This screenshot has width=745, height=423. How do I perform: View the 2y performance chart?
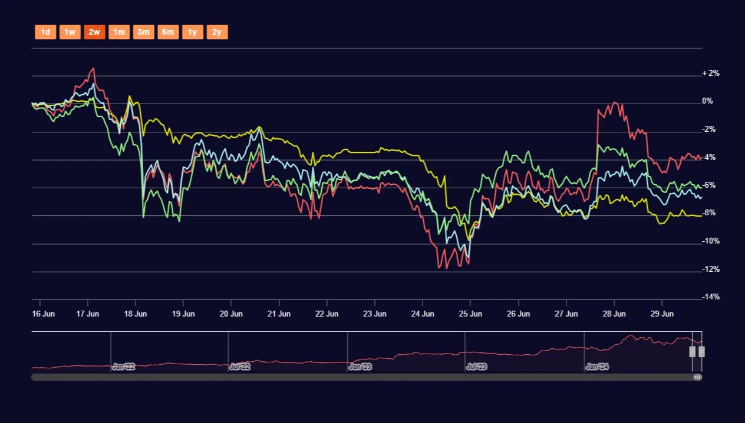click(216, 32)
